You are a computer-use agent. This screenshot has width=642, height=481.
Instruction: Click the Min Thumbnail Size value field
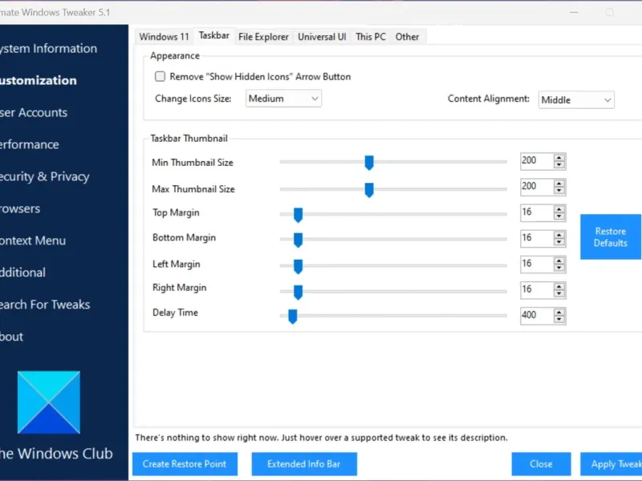pyautogui.click(x=537, y=161)
